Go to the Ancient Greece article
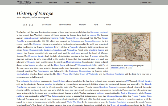168x106 pixels. point(72,38)
